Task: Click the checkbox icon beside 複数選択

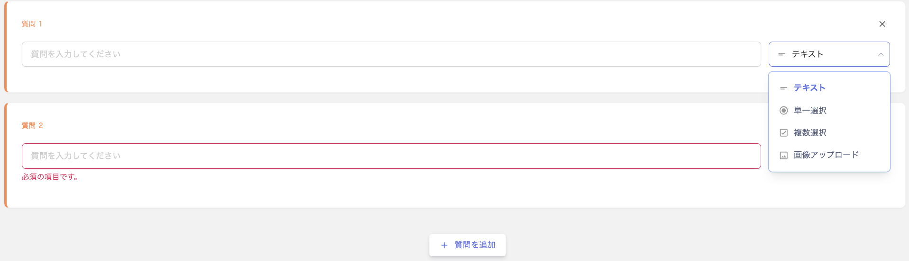Action: click(783, 133)
